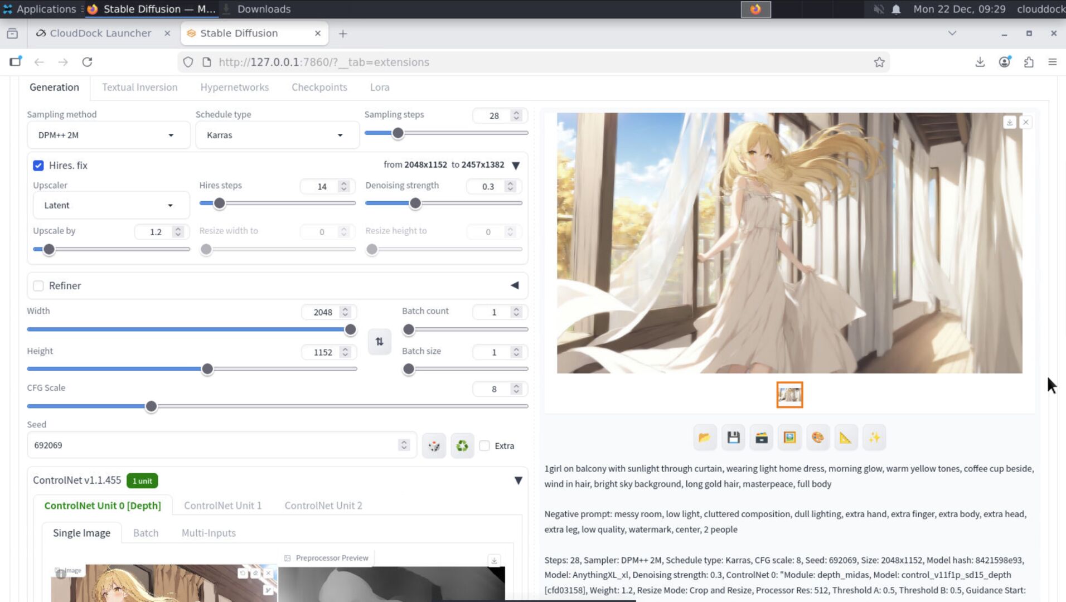Click the floppy disk save image icon
The image size is (1066, 602).
click(x=733, y=438)
